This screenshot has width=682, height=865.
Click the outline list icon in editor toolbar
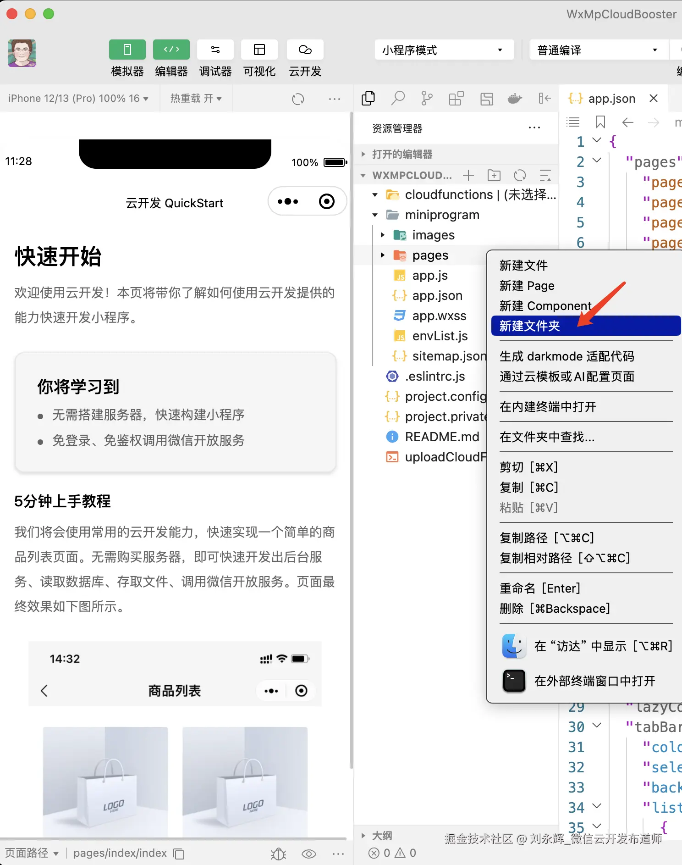pos(573,122)
